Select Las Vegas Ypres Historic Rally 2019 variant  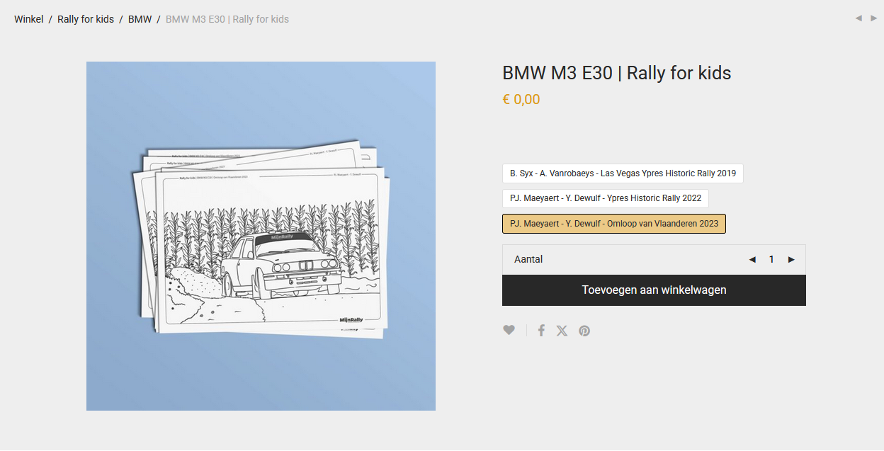[x=623, y=173]
